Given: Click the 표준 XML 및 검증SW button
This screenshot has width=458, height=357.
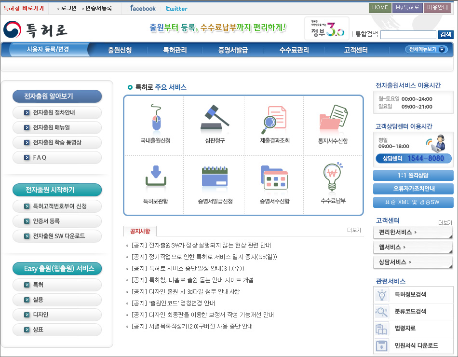Looking at the screenshot, I should (413, 202).
